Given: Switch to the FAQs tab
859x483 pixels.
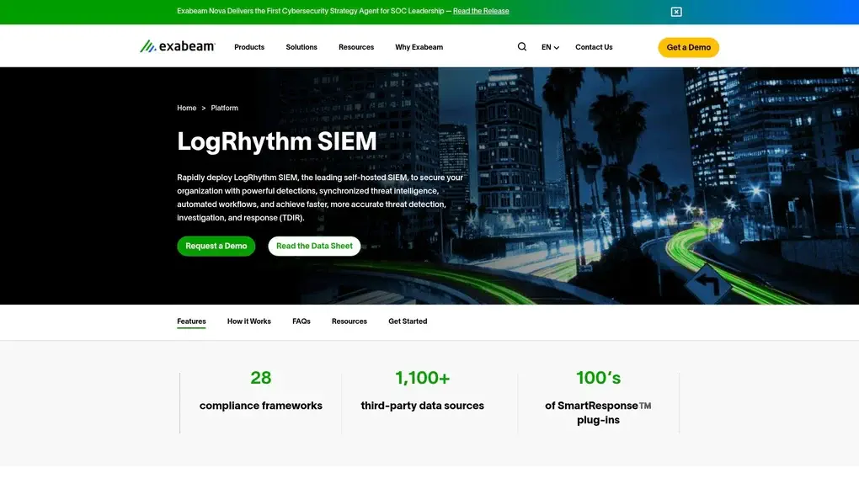Looking at the screenshot, I should [301, 321].
